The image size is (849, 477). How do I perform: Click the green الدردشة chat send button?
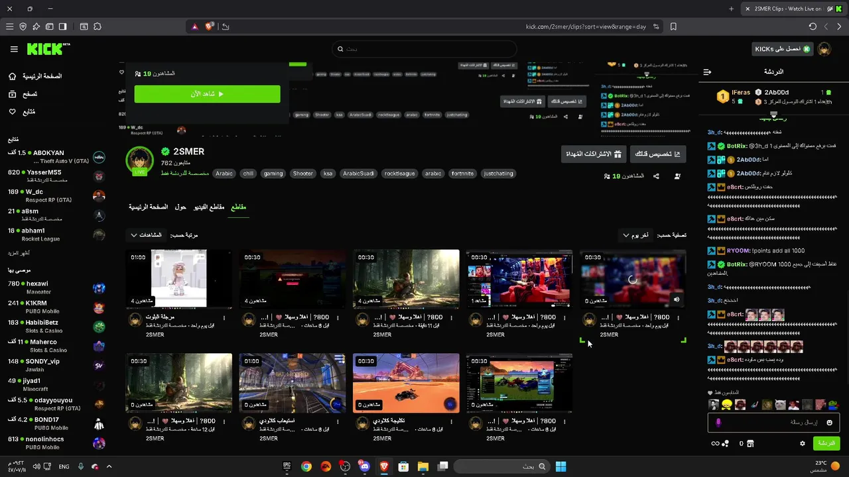click(826, 443)
